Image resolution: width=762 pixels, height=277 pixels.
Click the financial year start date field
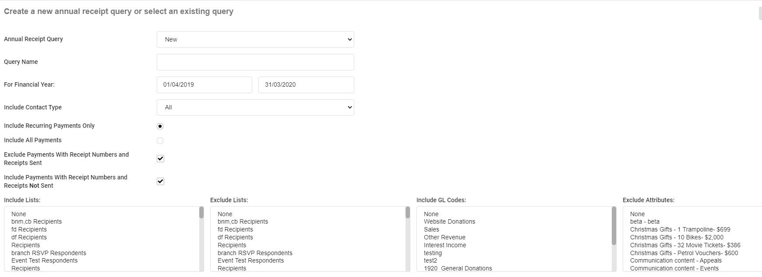(x=204, y=85)
